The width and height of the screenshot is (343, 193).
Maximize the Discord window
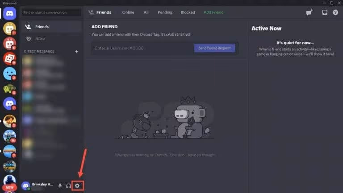[x=332, y=3]
